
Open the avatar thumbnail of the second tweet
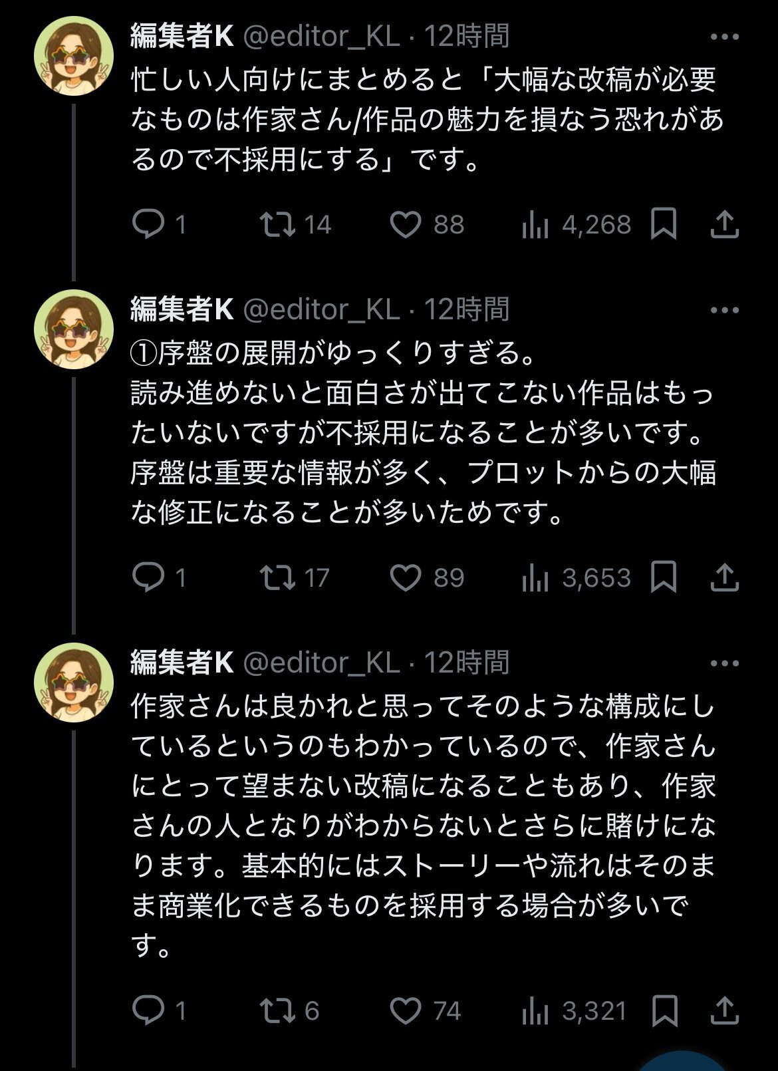click(x=74, y=329)
